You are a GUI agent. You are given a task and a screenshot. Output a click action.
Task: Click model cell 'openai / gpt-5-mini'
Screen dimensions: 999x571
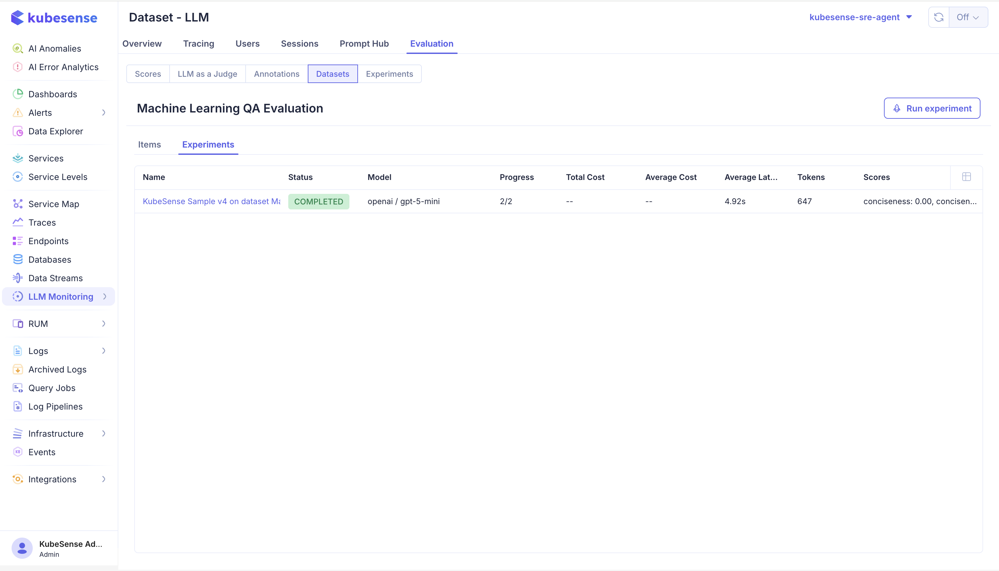point(404,201)
